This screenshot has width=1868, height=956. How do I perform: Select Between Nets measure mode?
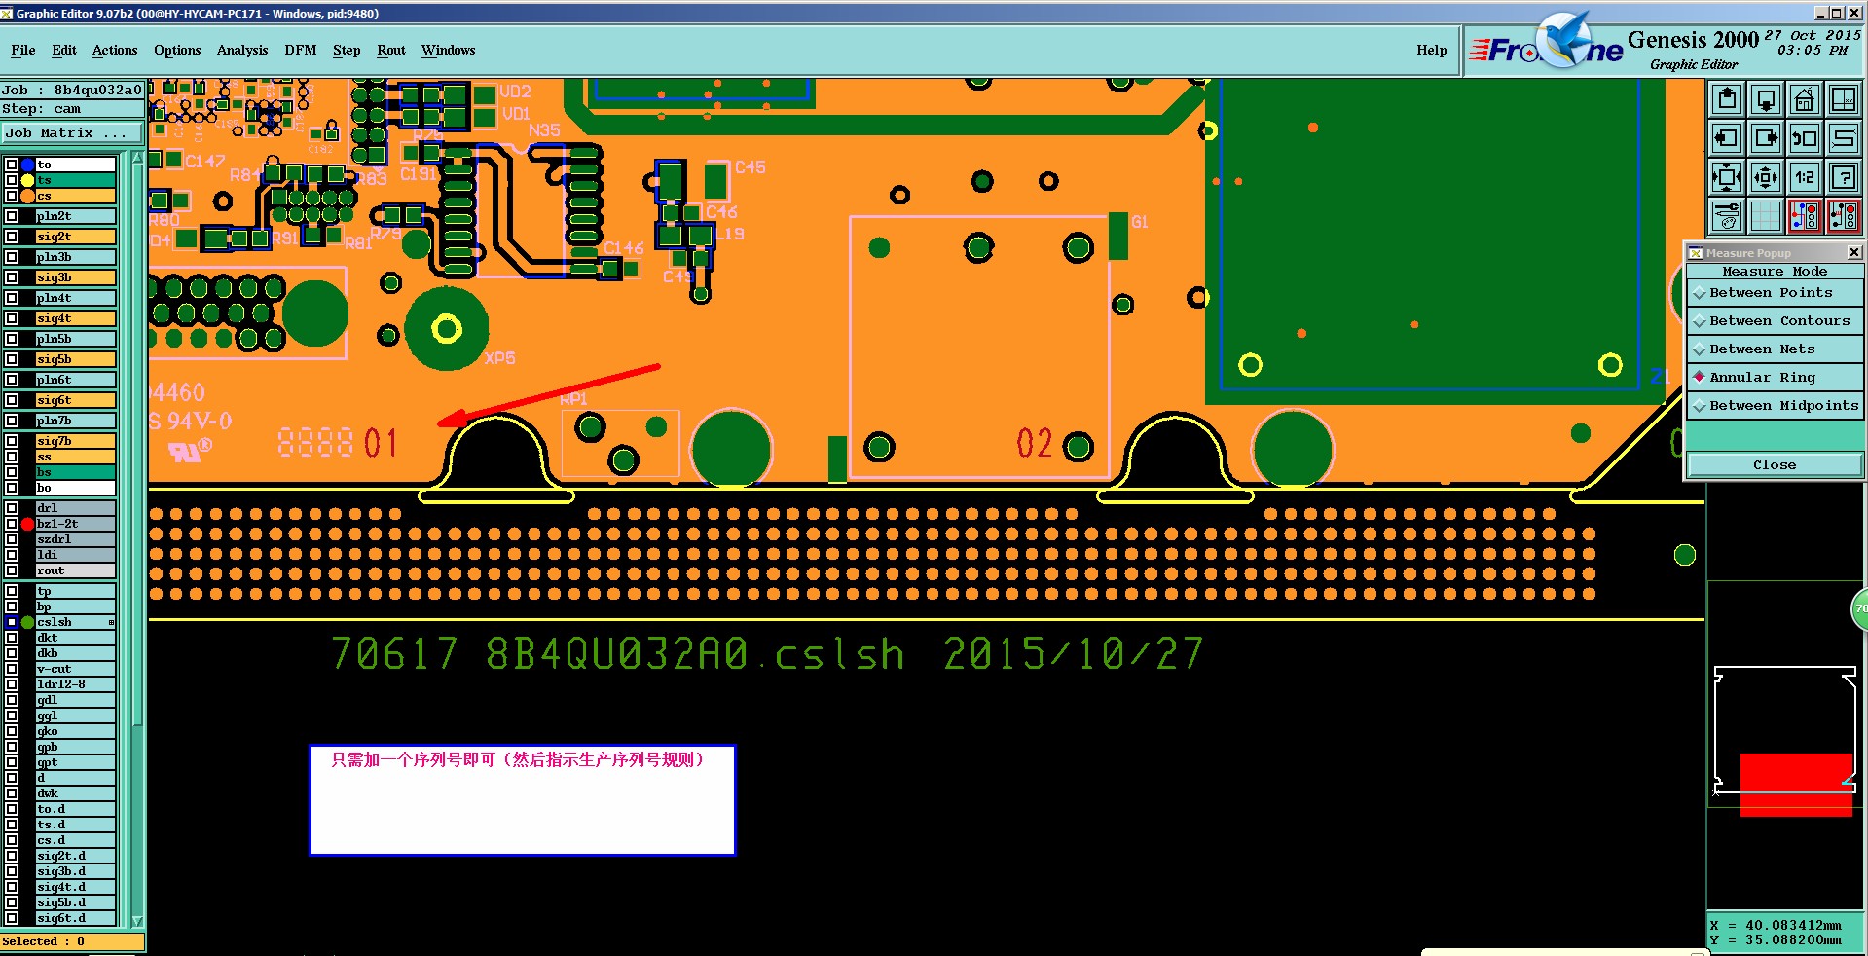pos(1775,349)
